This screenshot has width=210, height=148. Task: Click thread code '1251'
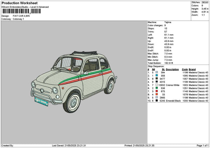tap(185, 88)
